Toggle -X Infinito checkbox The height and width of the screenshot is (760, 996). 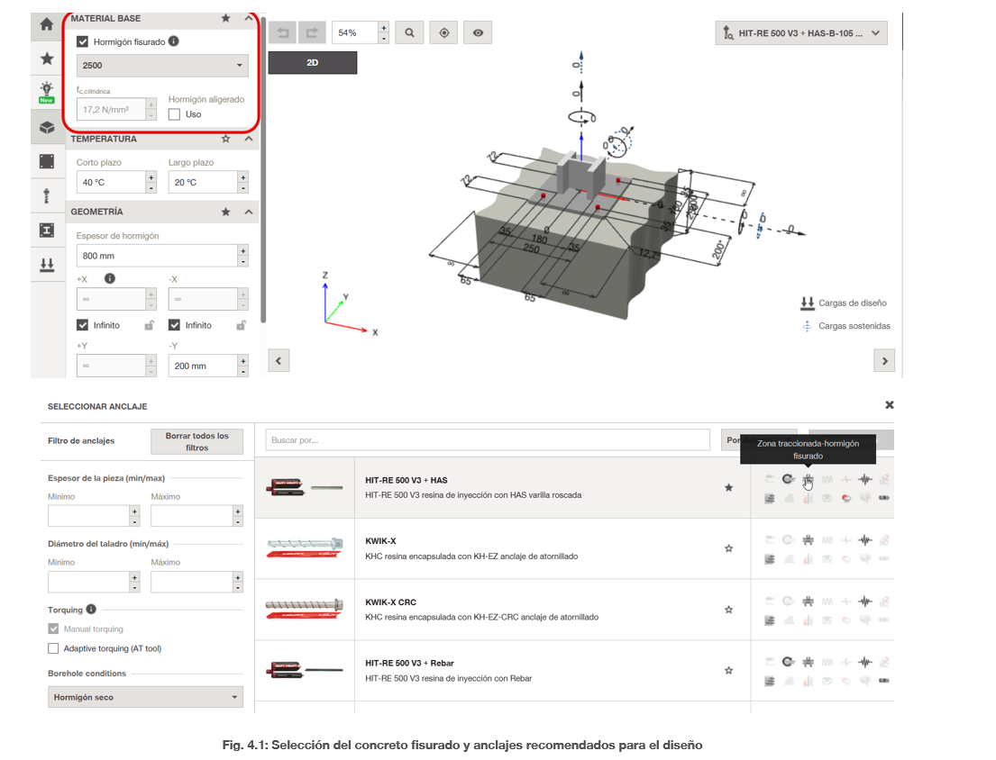174,325
